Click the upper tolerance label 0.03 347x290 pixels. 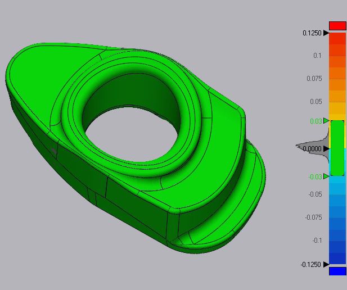click(316, 121)
